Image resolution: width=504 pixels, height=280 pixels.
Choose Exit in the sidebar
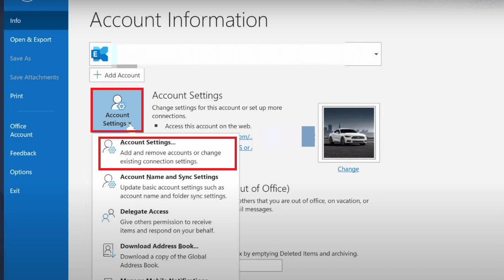[15, 190]
